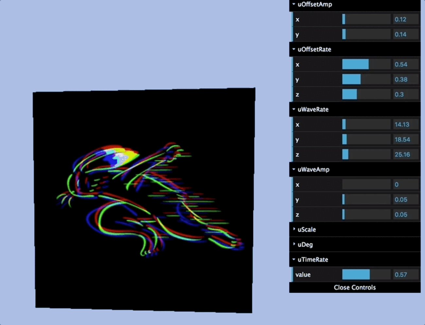Click the uTimeRate value field 0.57
Screen dimensions: 425x325
pyautogui.click(x=405, y=275)
